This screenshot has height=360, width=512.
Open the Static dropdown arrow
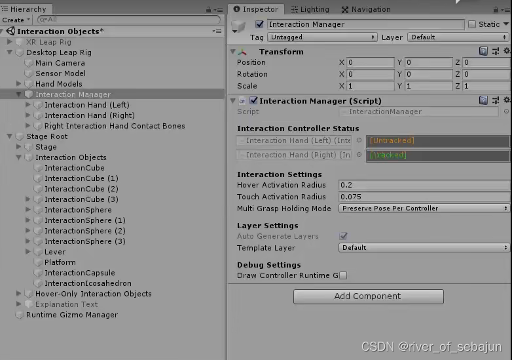coord(506,24)
